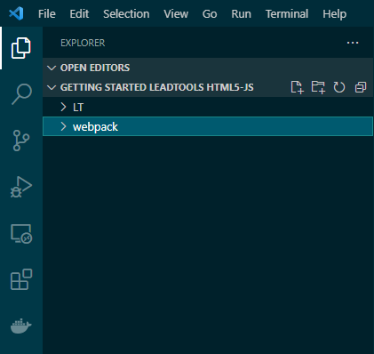
Task: Collapse all folders in Explorer
Action: click(x=361, y=87)
